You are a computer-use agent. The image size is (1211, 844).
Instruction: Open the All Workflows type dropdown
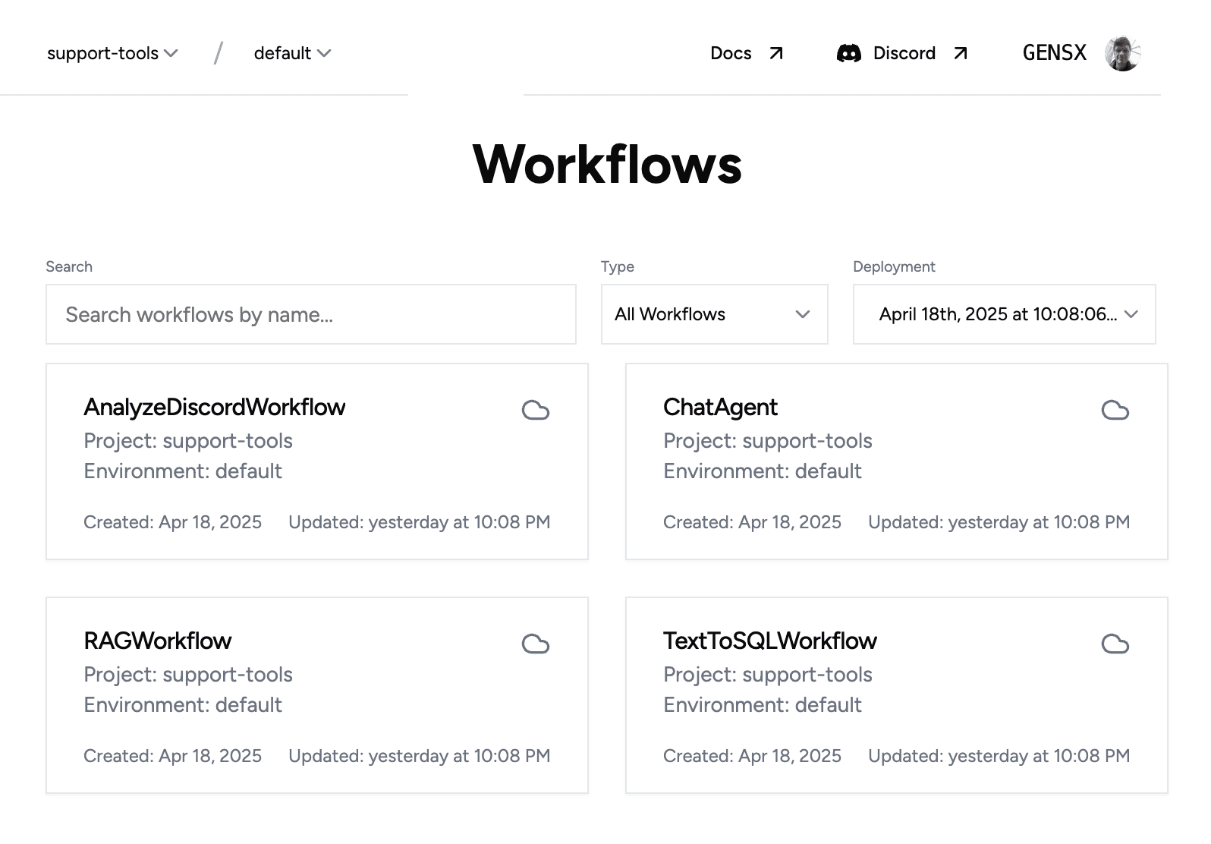pos(714,314)
